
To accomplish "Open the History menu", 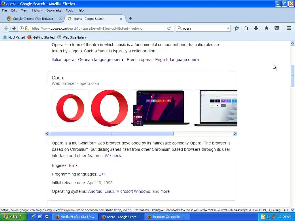I will tap(37, 10).
